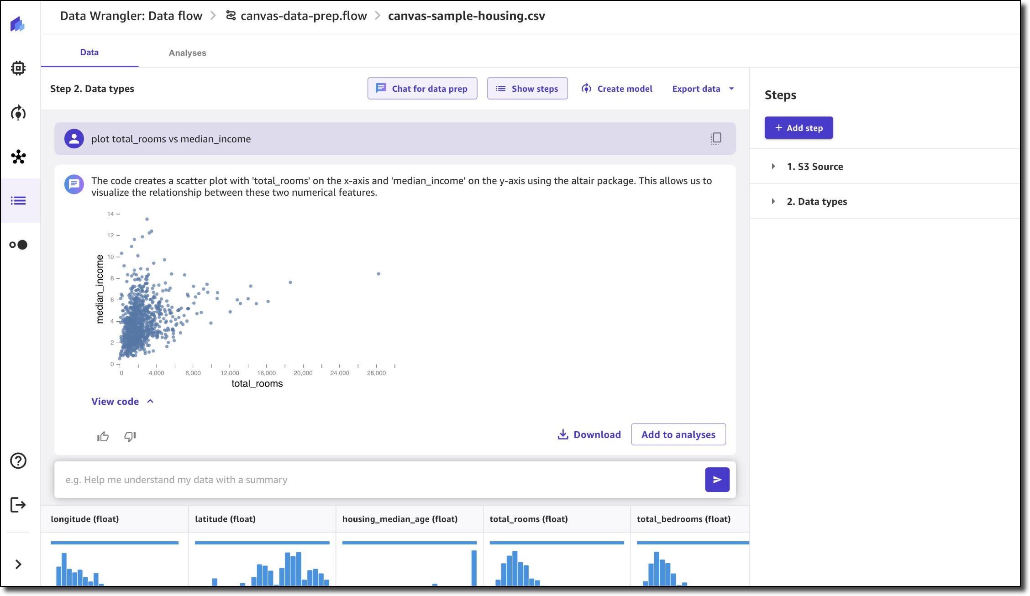Click the Add to analyses button
The width and height of the screenshot is (1030, 596).
click(x=678, y=434)
